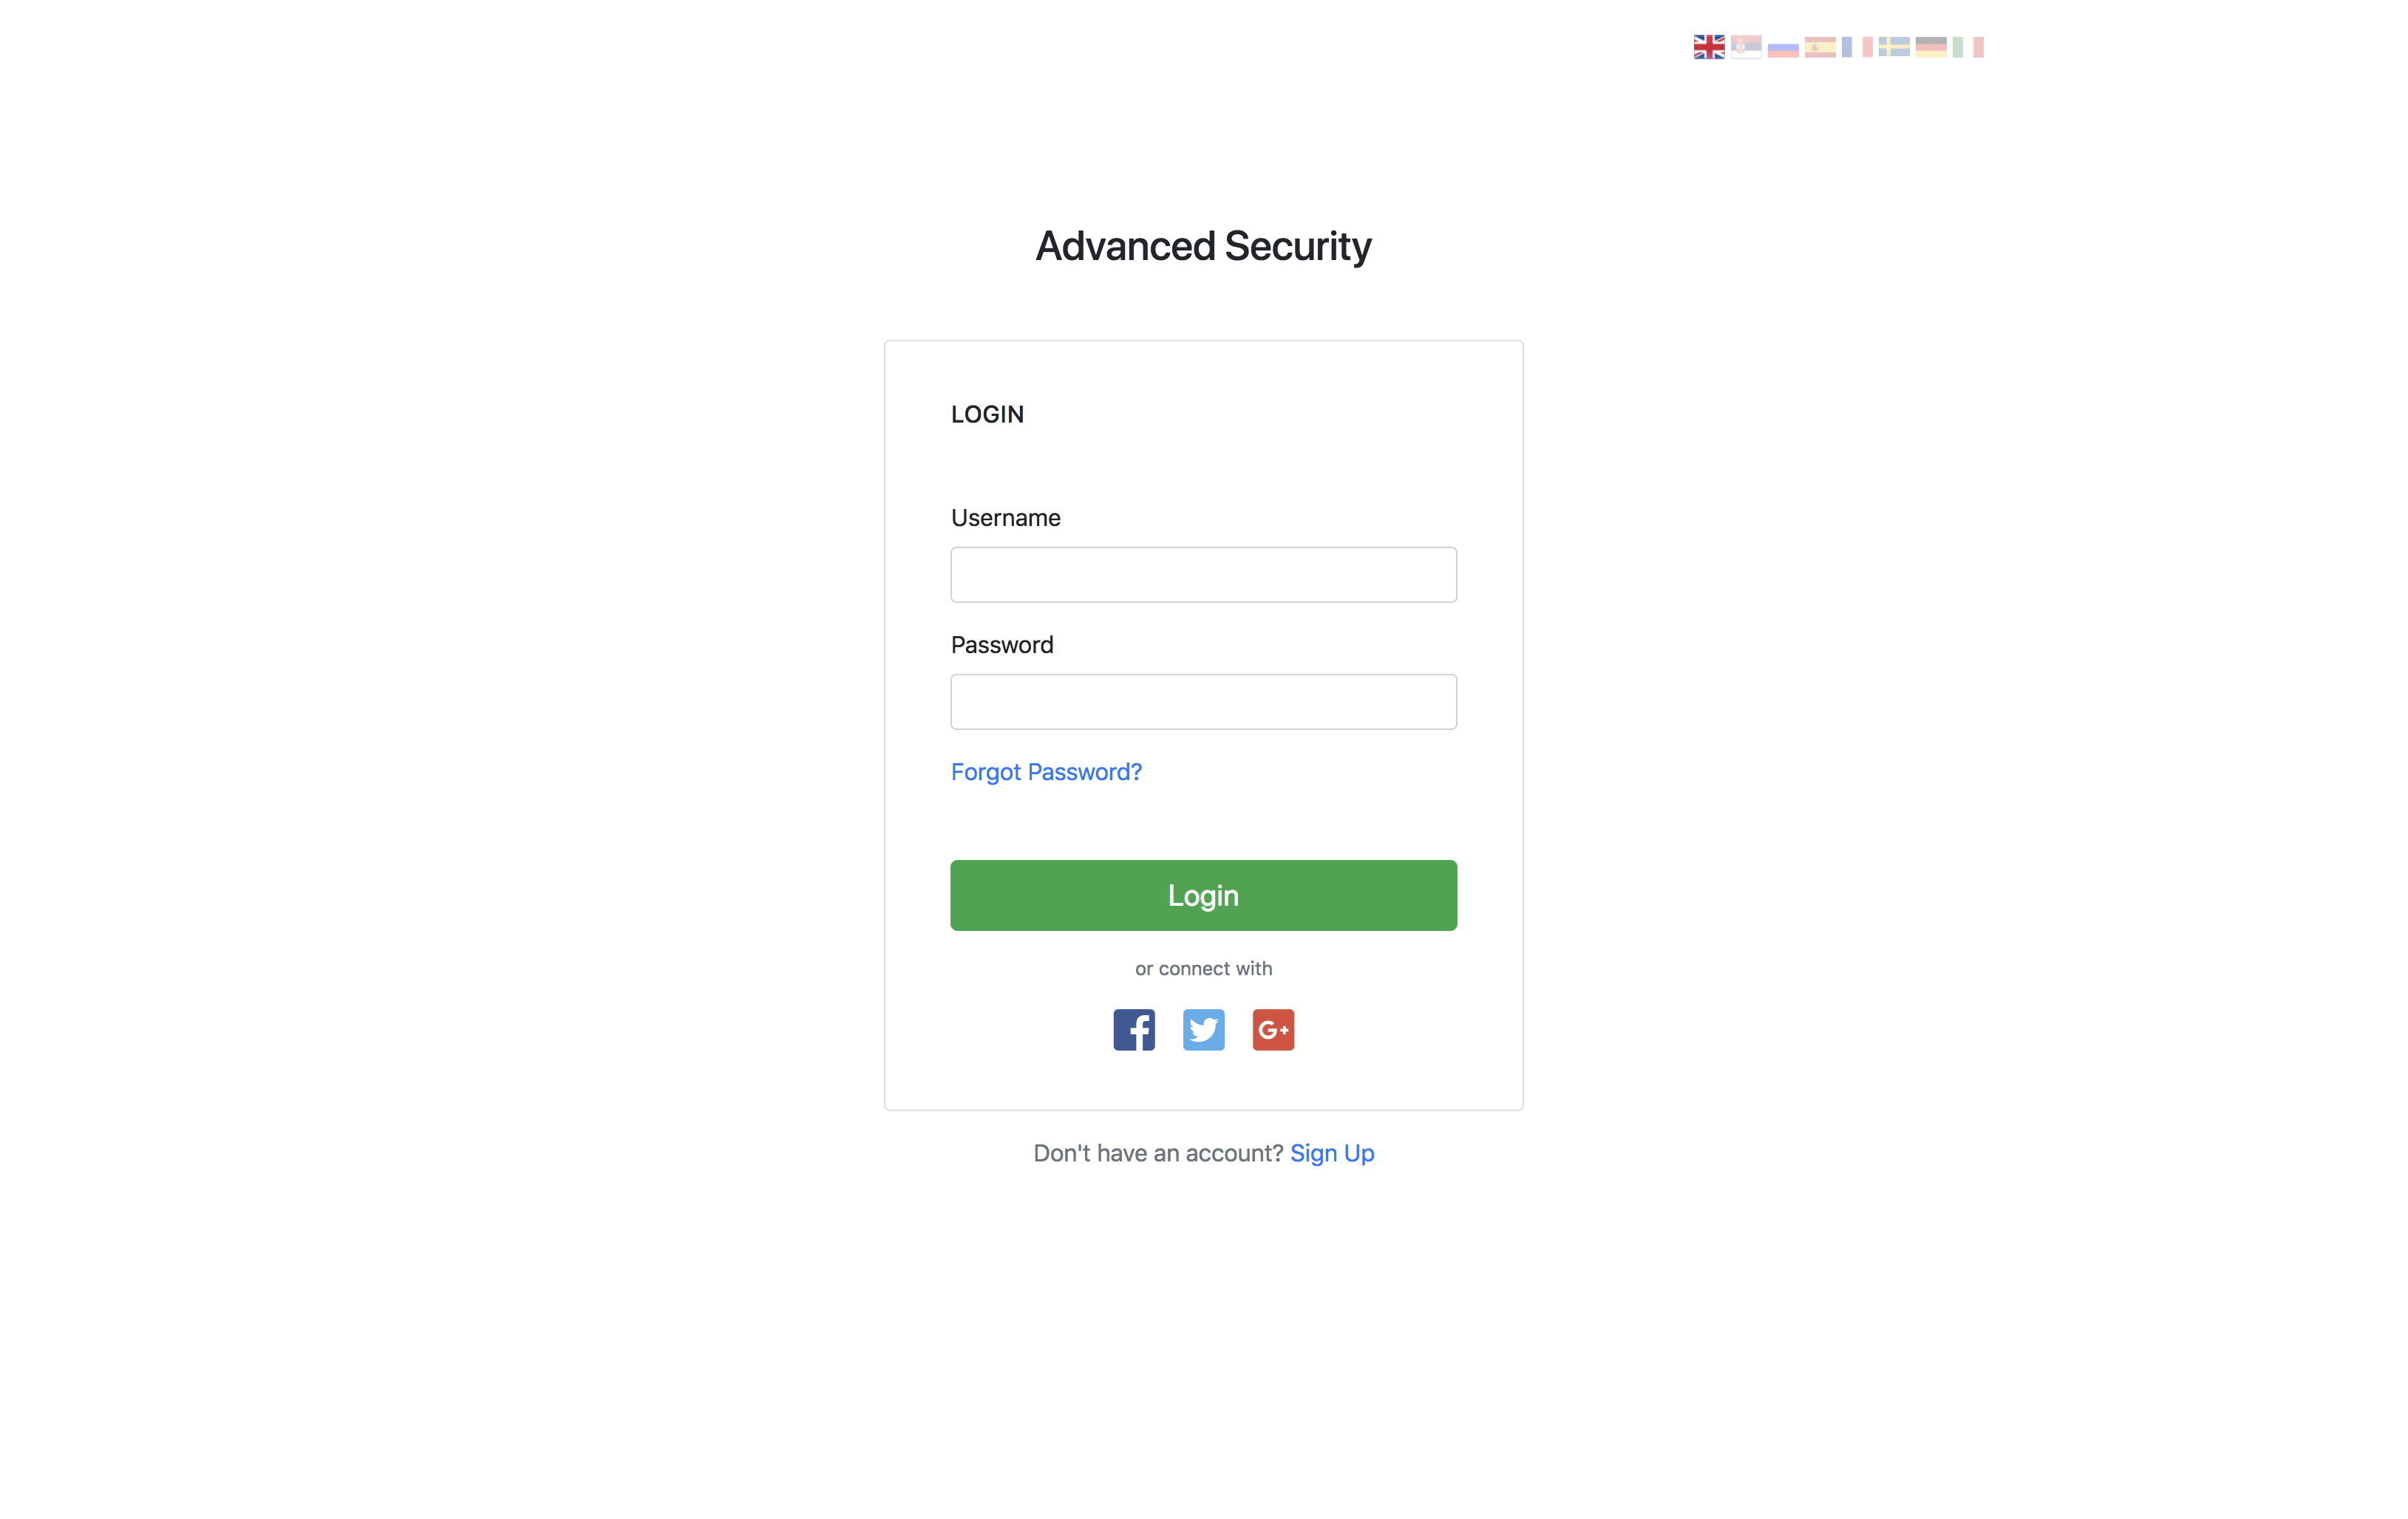The height and width of the screenshot is (1519, 2408).
Task: Click into the Username field
Action: click(x=1203, y=575)
